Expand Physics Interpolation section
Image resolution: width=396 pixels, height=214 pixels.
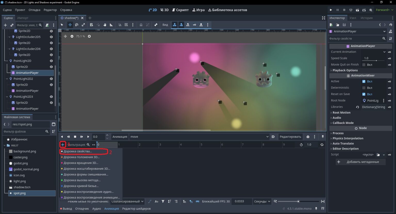pyautogui.click(x=348, y=138)
